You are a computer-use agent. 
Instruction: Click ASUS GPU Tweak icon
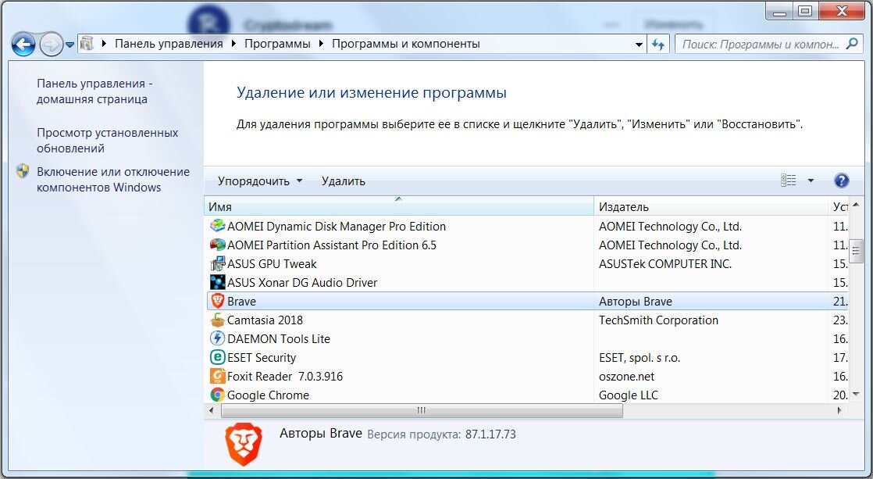pos(217,263)
